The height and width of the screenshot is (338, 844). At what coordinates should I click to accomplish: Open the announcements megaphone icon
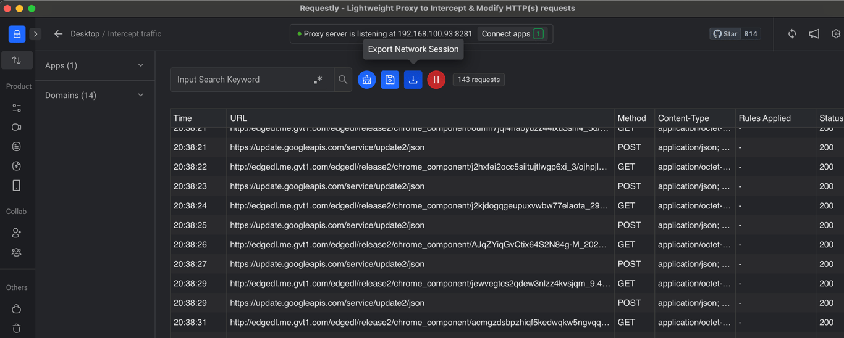coord(814,34)
